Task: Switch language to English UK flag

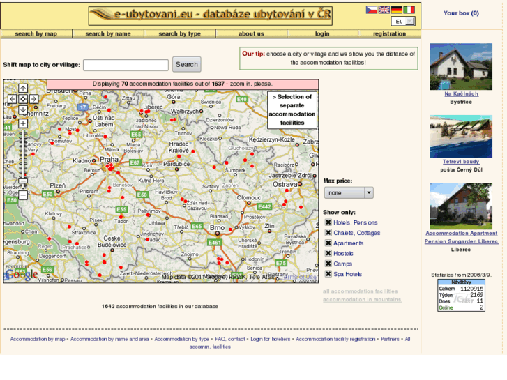Action: (384, 10)
